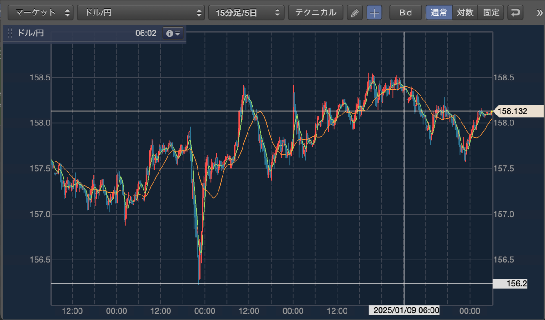545x320 pixels.
Task: Select the 固定 fixed scale mode
Action: pos(491,13)
